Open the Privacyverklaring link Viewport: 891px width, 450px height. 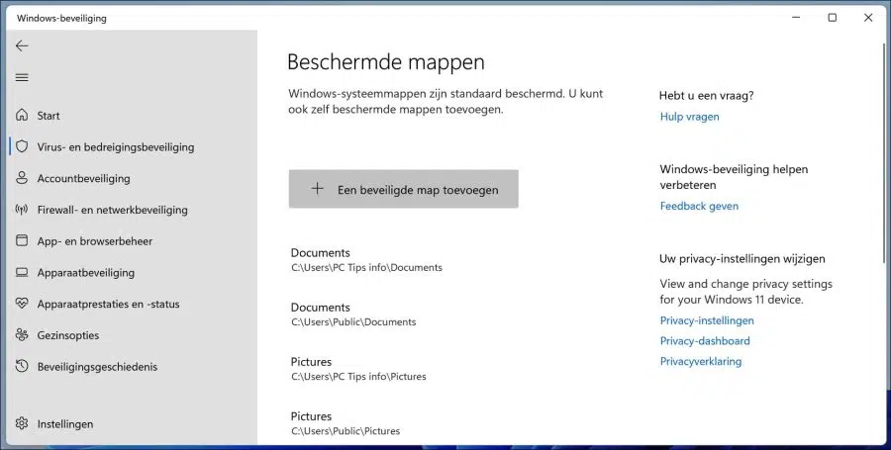point(701,361)
